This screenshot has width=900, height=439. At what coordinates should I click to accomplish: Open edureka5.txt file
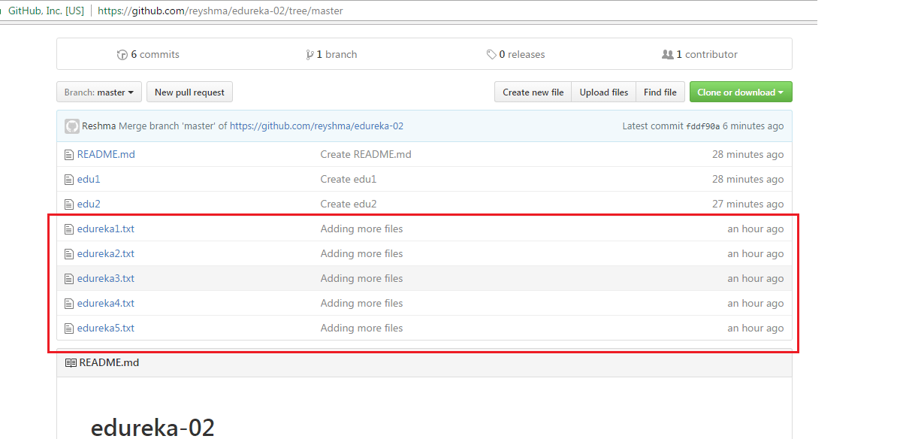106,328
